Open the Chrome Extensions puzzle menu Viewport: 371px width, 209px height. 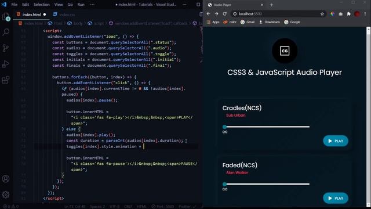pyautogui.click(x=348, y=14)
